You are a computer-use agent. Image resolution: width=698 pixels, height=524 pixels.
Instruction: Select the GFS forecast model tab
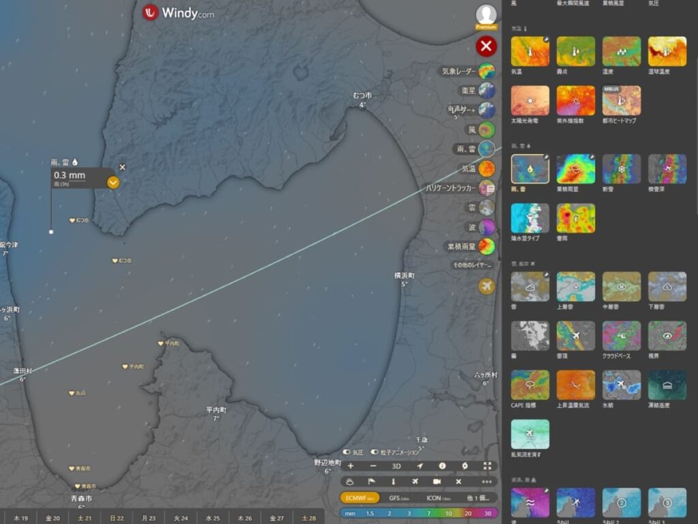click(399, 497)
